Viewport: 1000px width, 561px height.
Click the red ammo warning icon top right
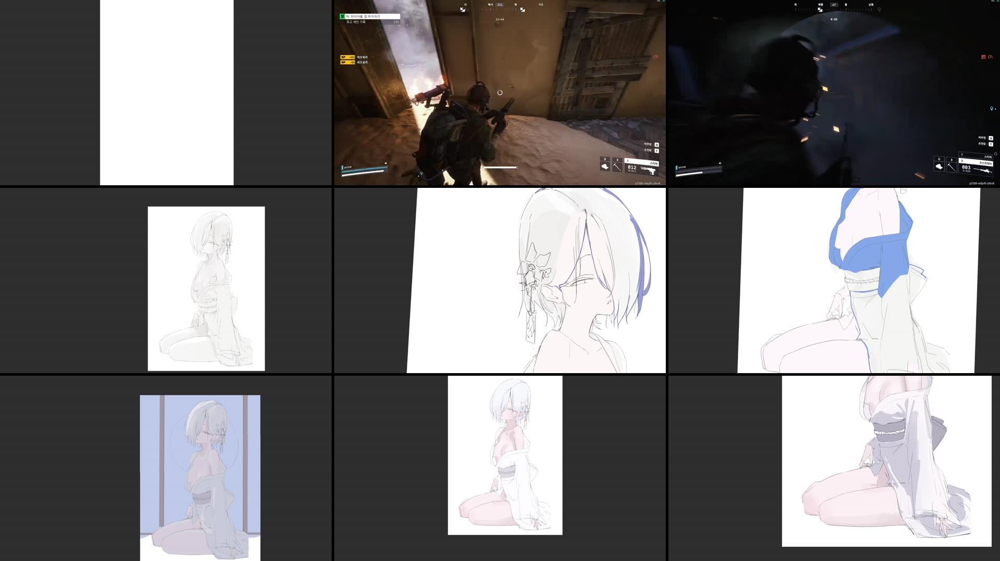tap(983, 56)
